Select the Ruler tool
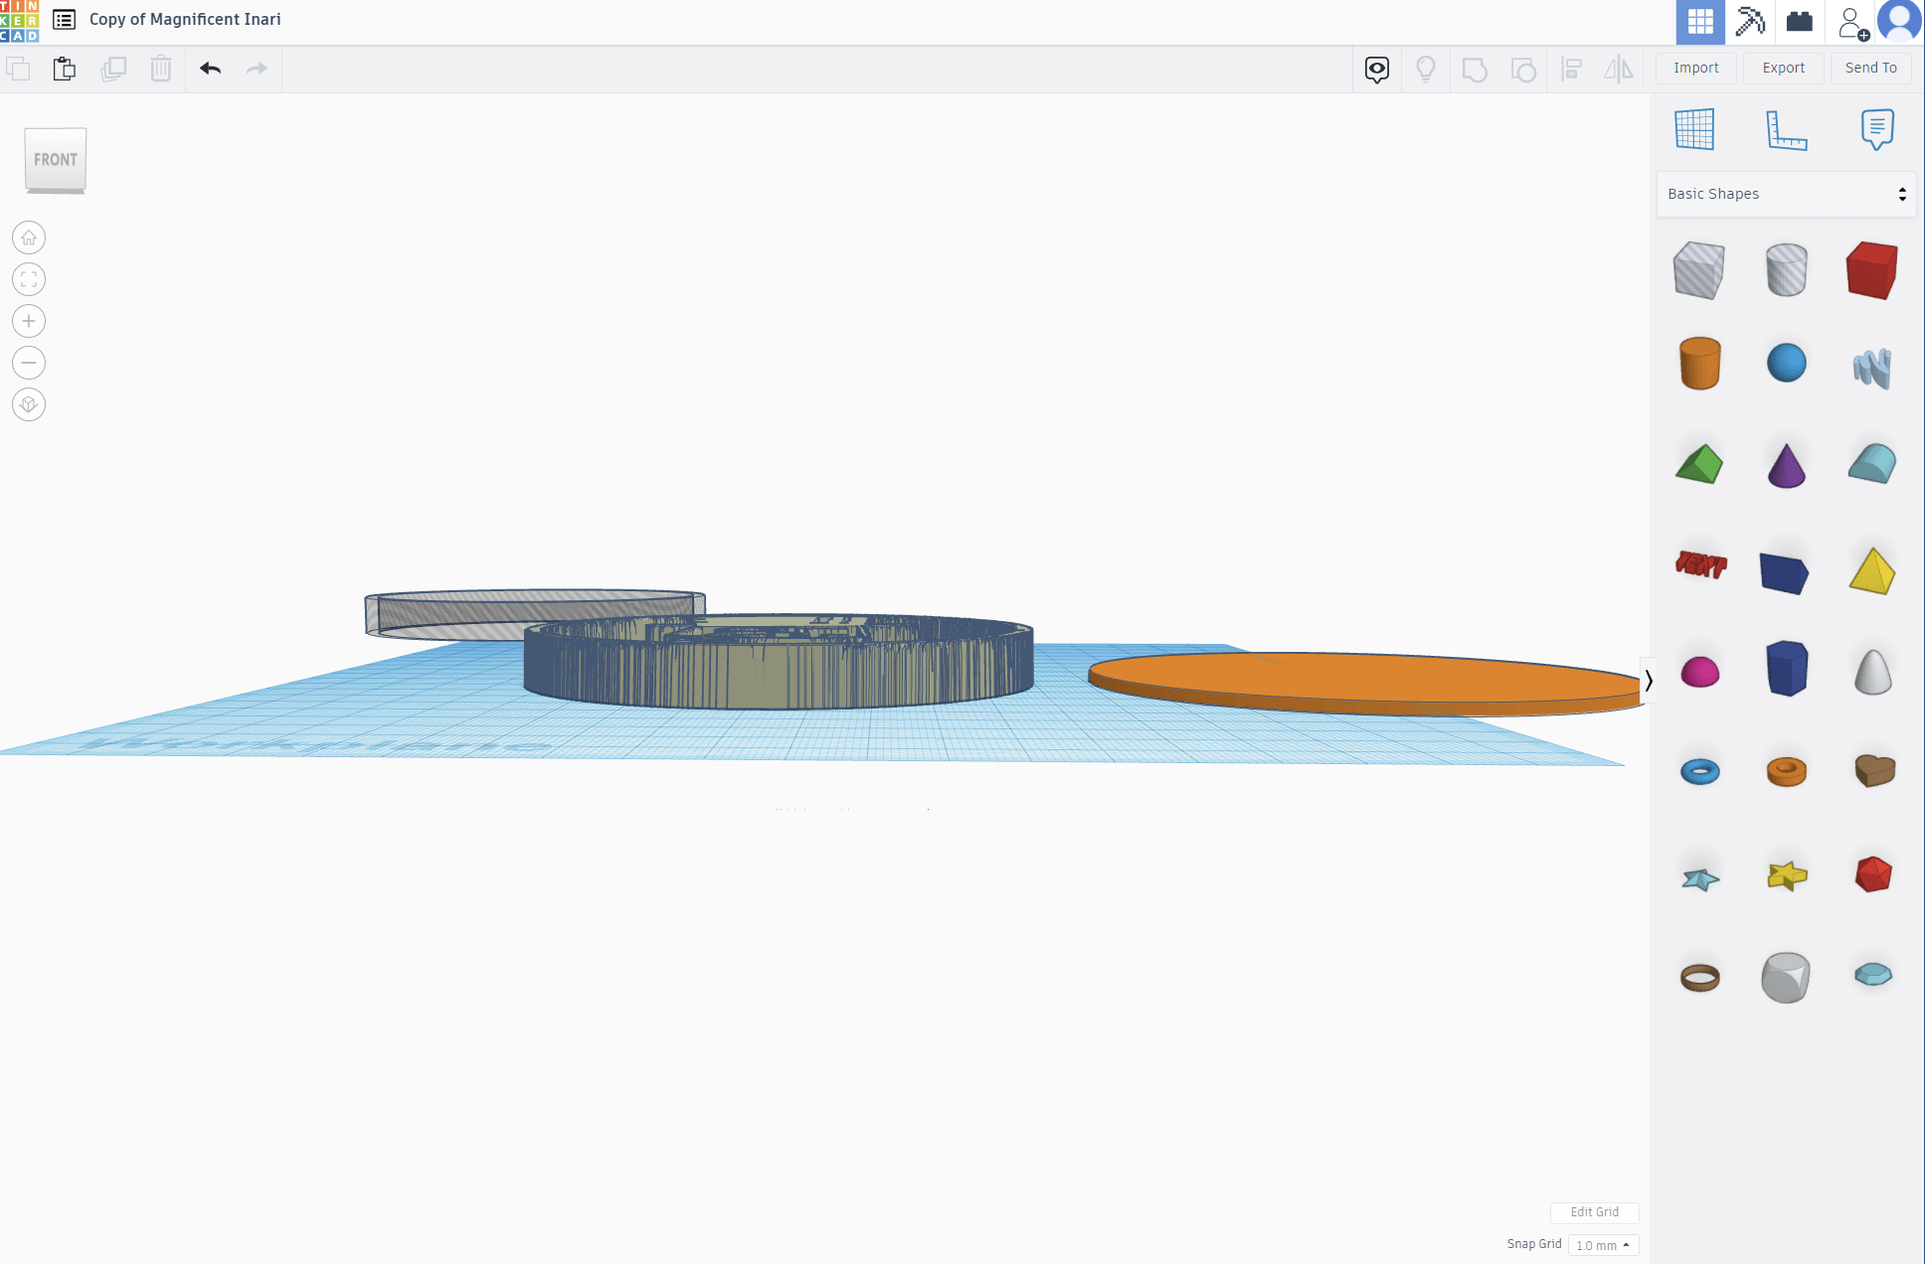The image size is (1925, 1264). [x=1786, y=129]
